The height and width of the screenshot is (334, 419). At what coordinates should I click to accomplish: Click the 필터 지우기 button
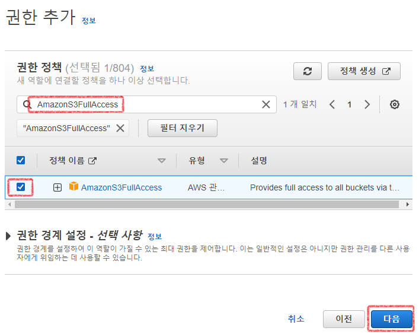(x=183, y=128)
